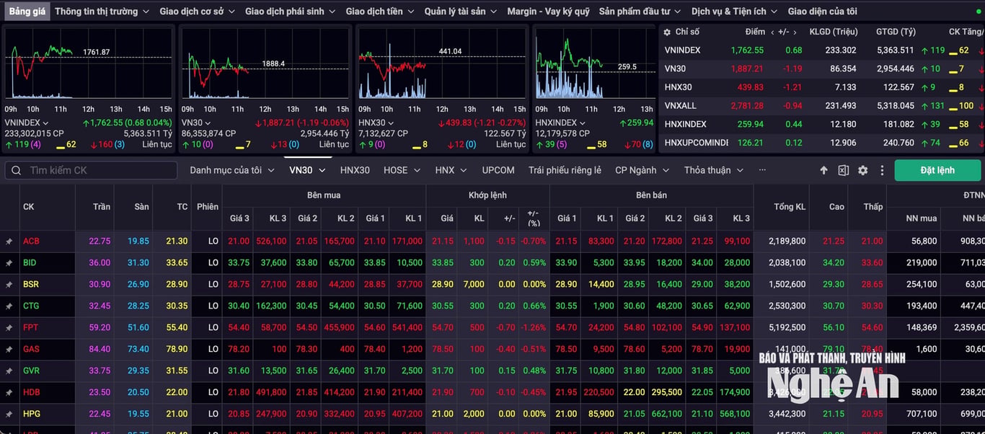Screen dimensions: 985x434
Task: Open the price board settings gear
Action: point(862,171)
